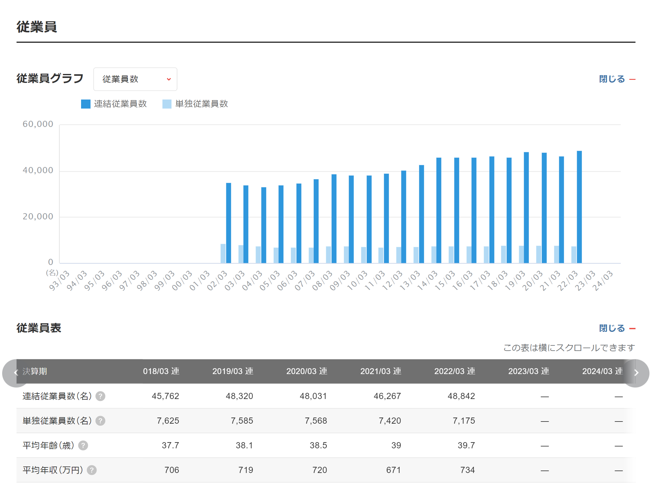Click the 22/03 consolidated employees bar
The height and width of the screenshot is (497, 655).
[x=579, y=207]
